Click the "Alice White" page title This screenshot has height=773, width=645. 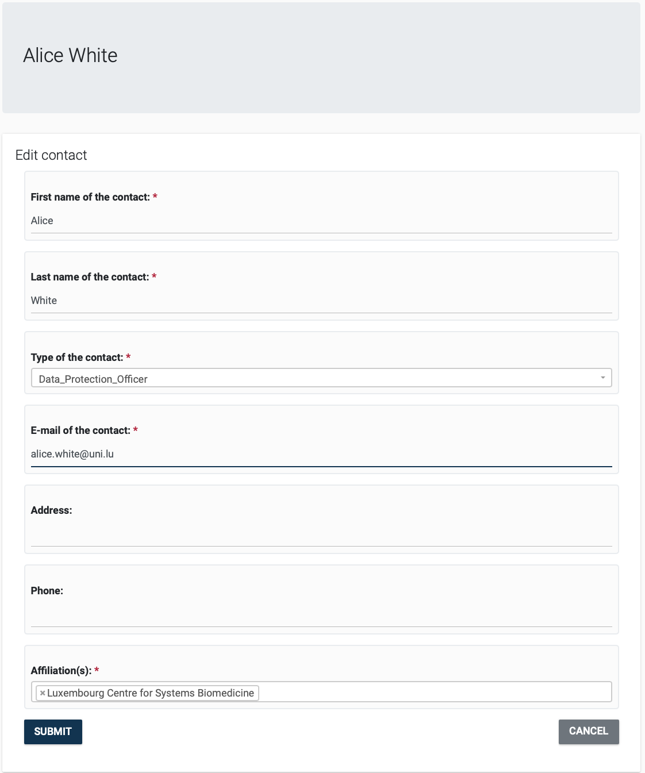(70, 56)
